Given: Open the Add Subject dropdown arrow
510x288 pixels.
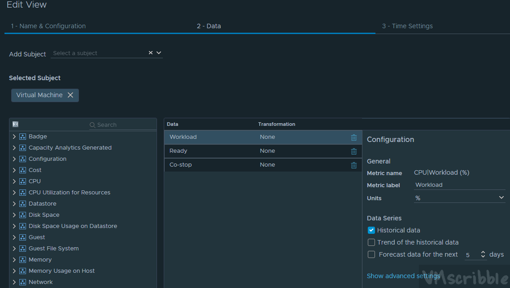Looking at the screenshot, I should [159, 53].
